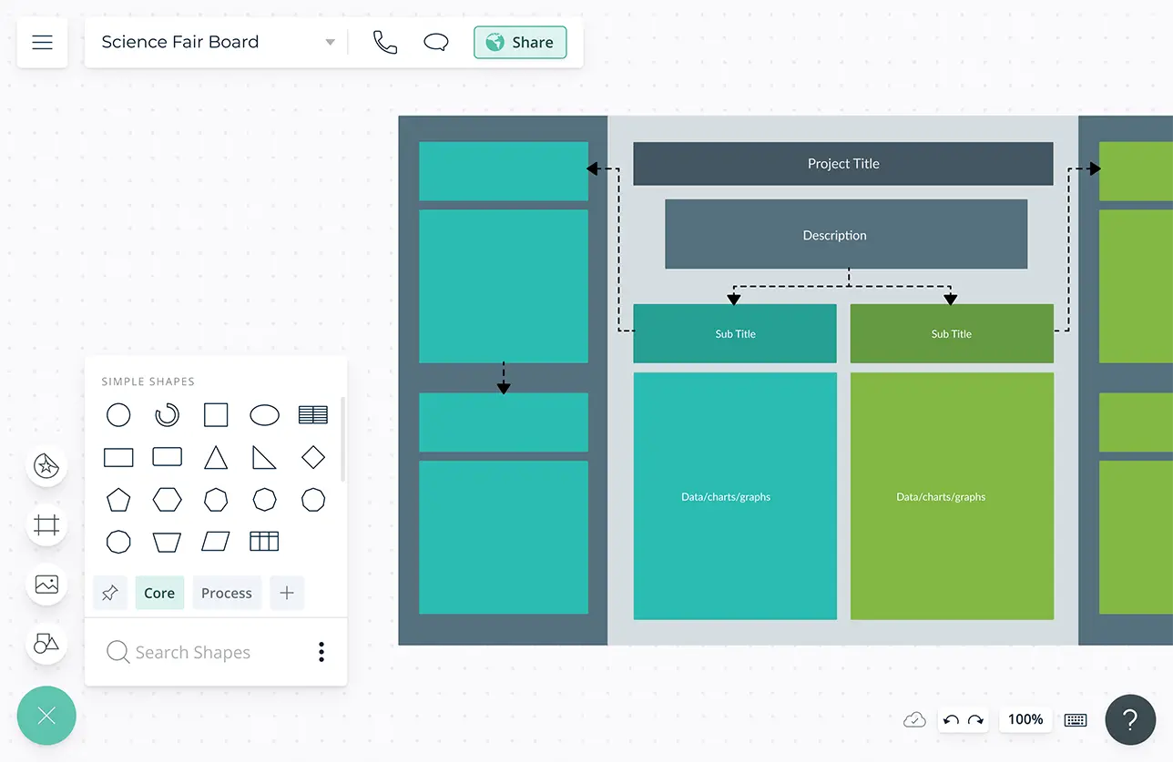Screen dimensions: 1173x763
Task: Open the help question mark button
Action: tap(1130, 720)
